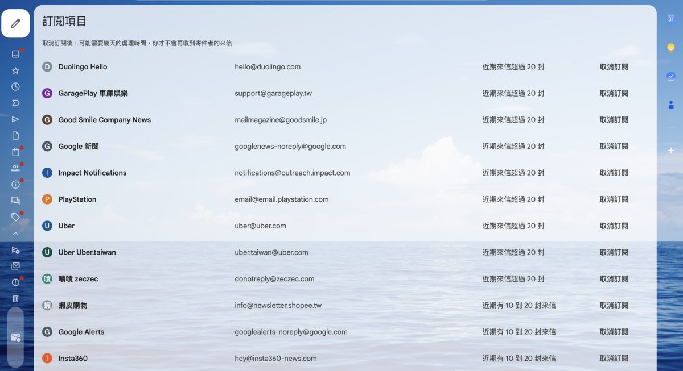Click 取消訂閱 for Google Alerts
This screenshot has height=371, width=683.
[614, 332]
